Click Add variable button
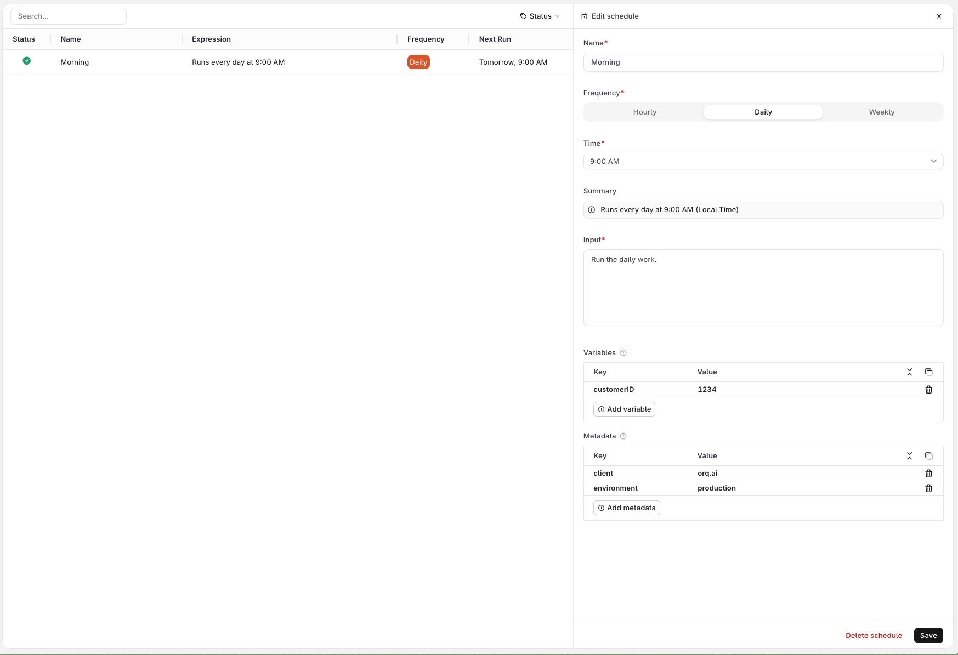The image size is (958, 655). tap(624, 409)
